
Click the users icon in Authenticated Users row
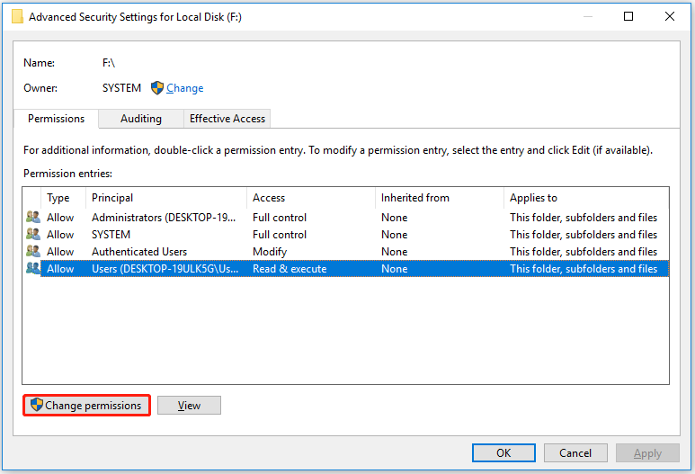tap(32, 252)
